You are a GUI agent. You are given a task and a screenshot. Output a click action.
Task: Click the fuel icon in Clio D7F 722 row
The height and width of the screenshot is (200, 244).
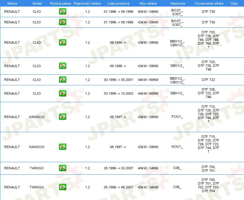click(62, 80)
